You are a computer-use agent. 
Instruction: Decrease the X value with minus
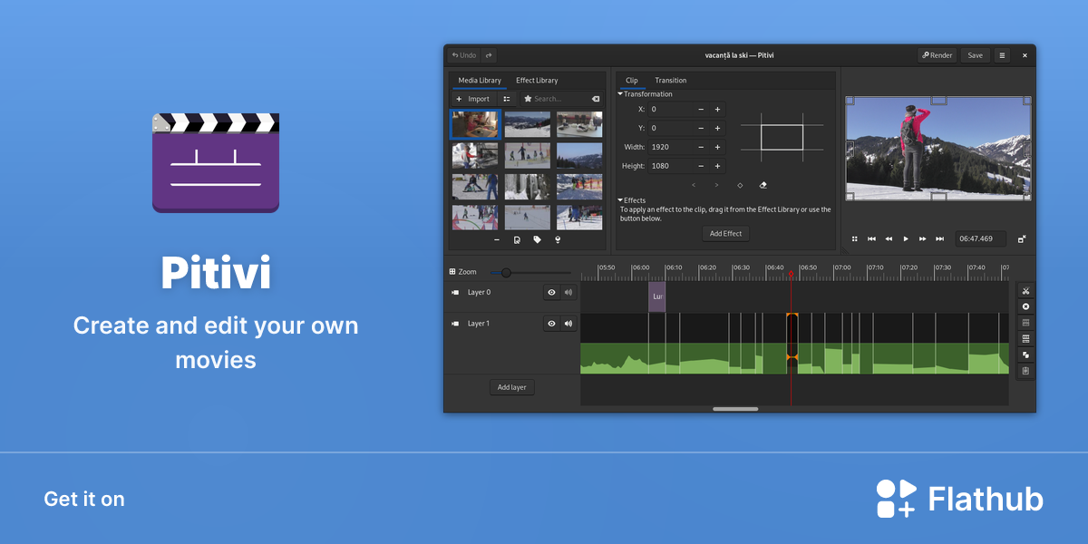pyautogui.click(x=701, y=109)
